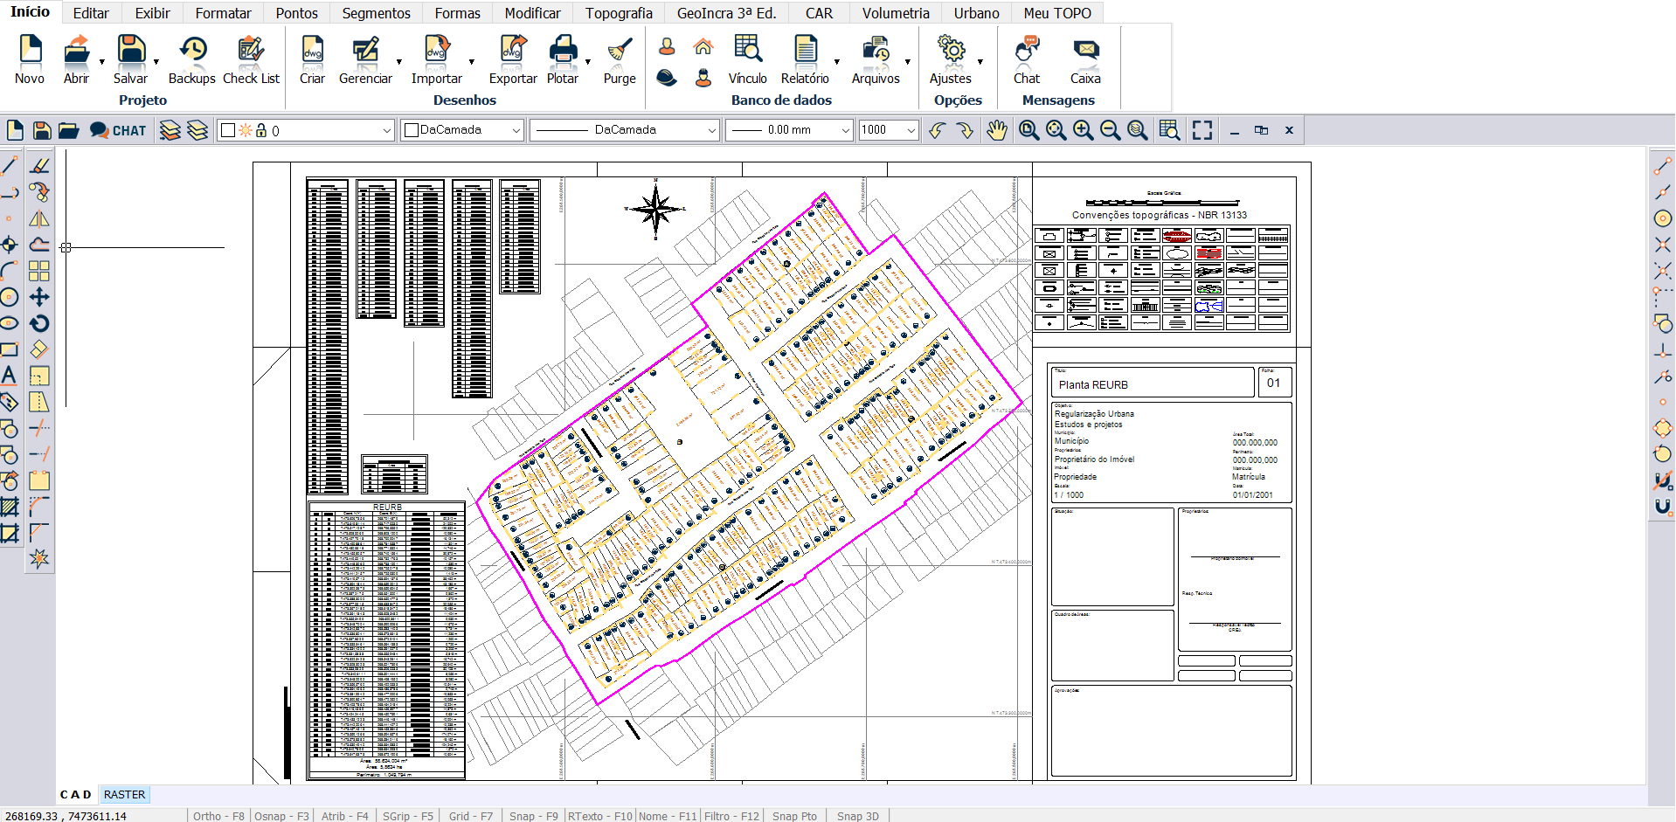Toggle Osnap in the status bar
Image resolution: width=1676 pixels, height=822 pixels.
[x=281, y=816]
